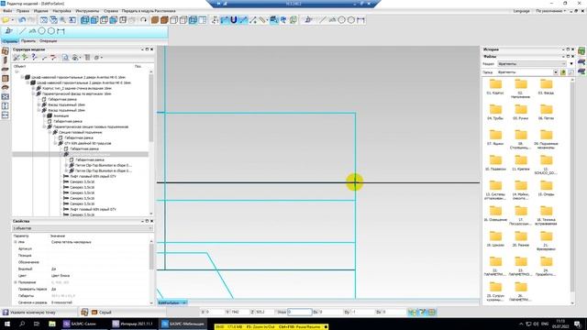Switch to the Операции tab

(49, 41)
